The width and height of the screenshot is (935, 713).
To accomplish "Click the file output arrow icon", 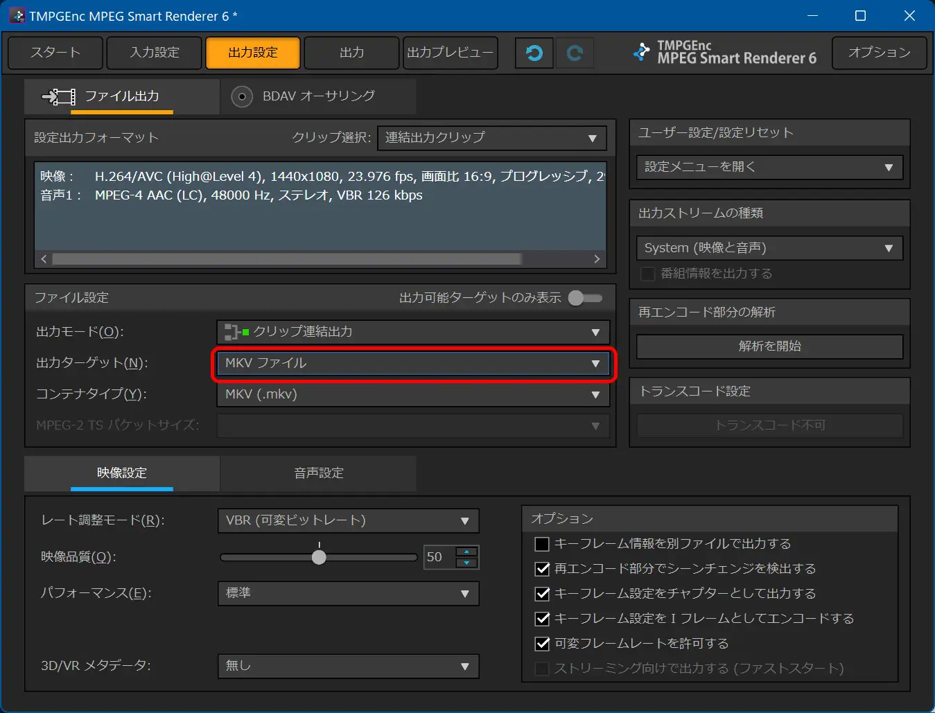I will click(x=58, y=96).
